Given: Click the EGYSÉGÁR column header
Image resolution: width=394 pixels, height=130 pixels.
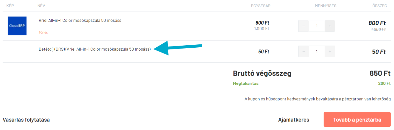Looking at the screenshot, I should [x=261, y=6].
